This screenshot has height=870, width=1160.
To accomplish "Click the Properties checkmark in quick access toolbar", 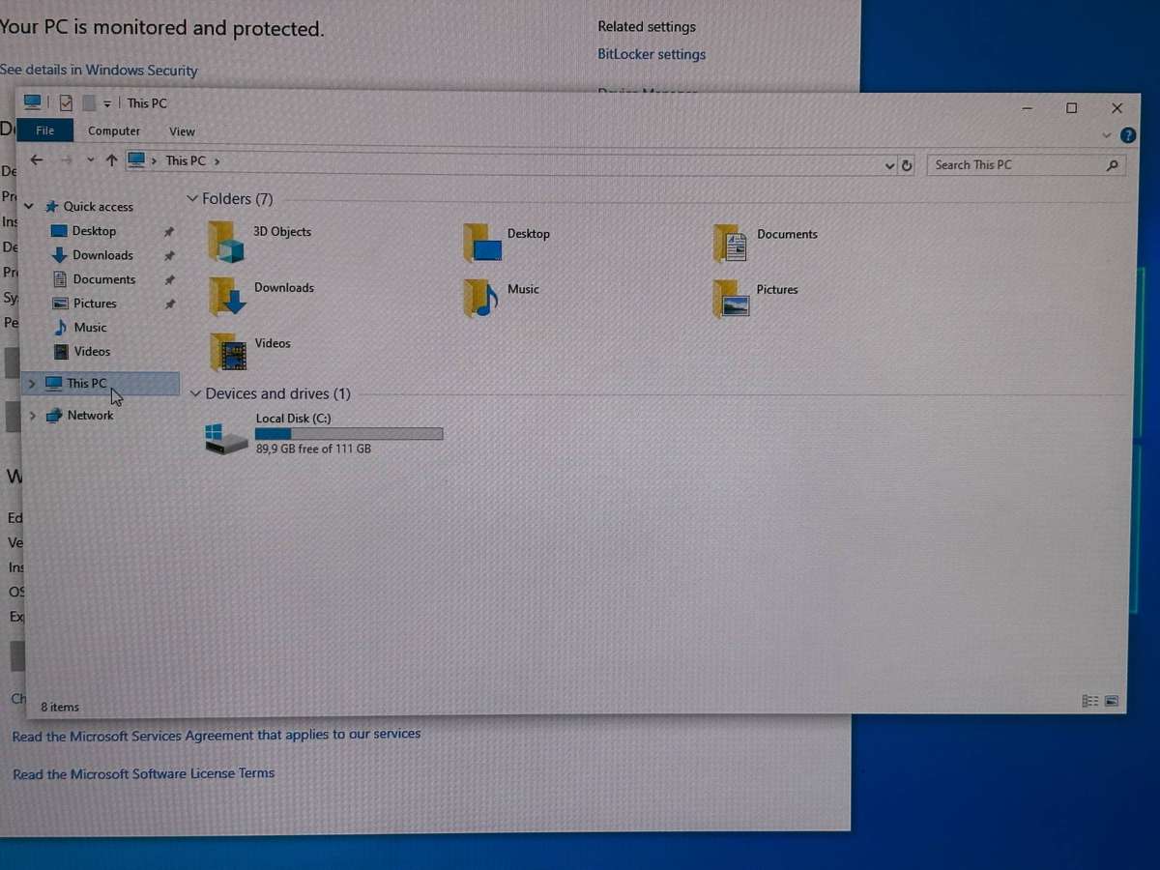I will point(66,102).
